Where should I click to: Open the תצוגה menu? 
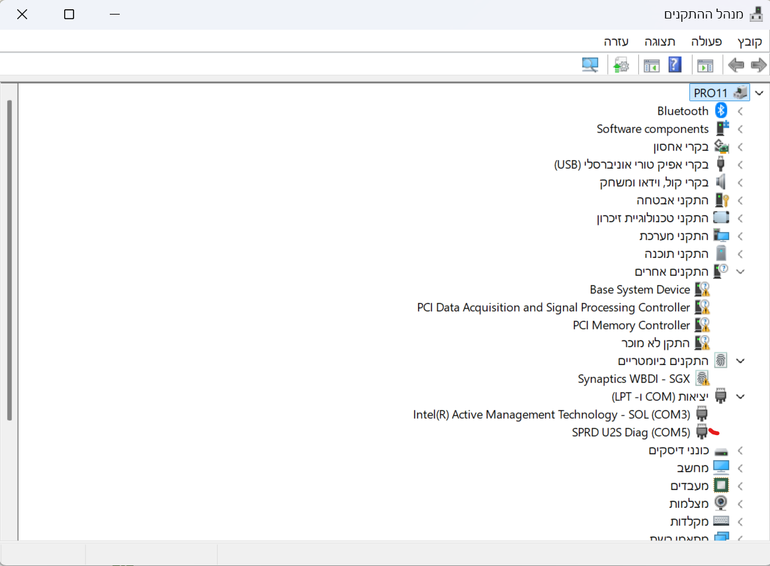tap(660, 41)
